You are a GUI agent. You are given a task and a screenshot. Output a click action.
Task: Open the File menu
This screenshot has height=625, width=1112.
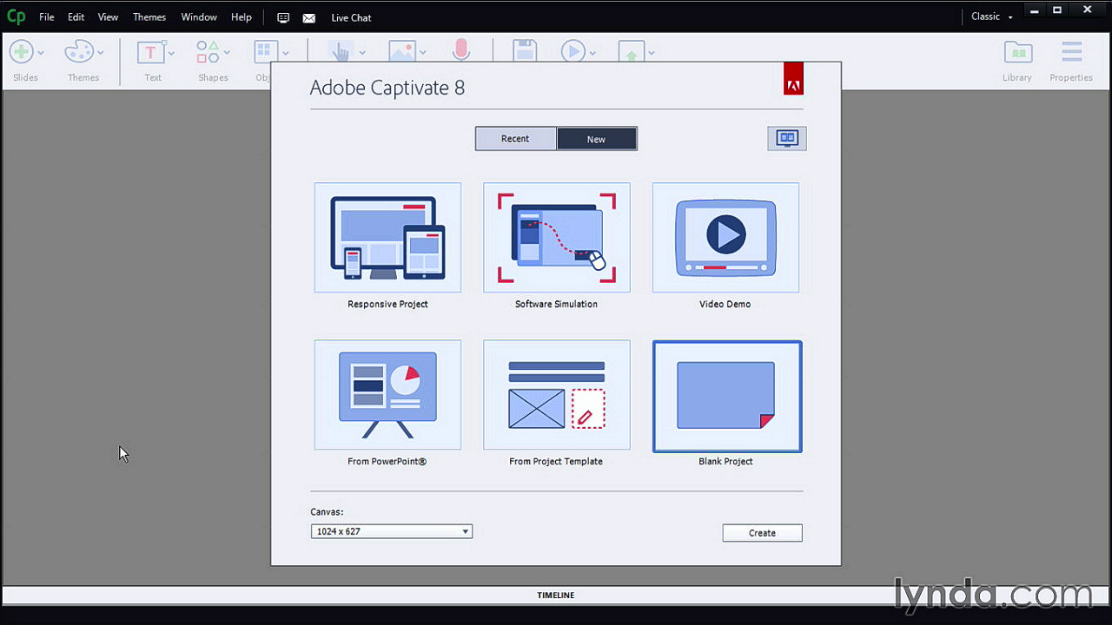pos(46,16)
